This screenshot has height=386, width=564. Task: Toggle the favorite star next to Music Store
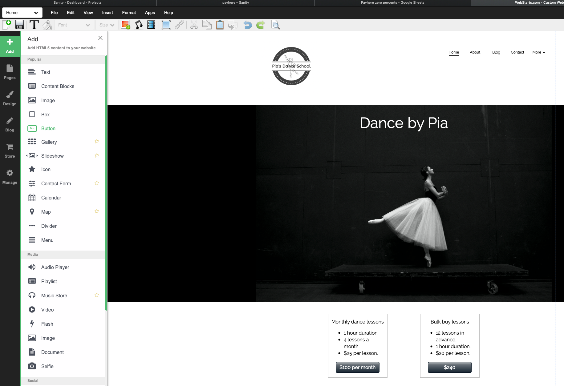[x=97, y=295]
